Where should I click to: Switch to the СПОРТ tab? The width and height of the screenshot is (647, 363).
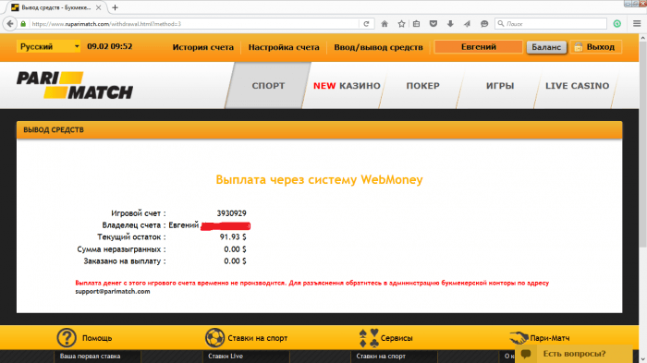pos(268,85)
